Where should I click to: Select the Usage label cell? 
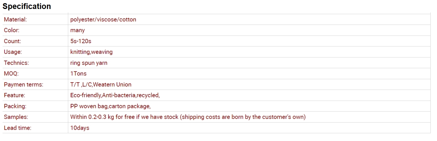point(35,52)
